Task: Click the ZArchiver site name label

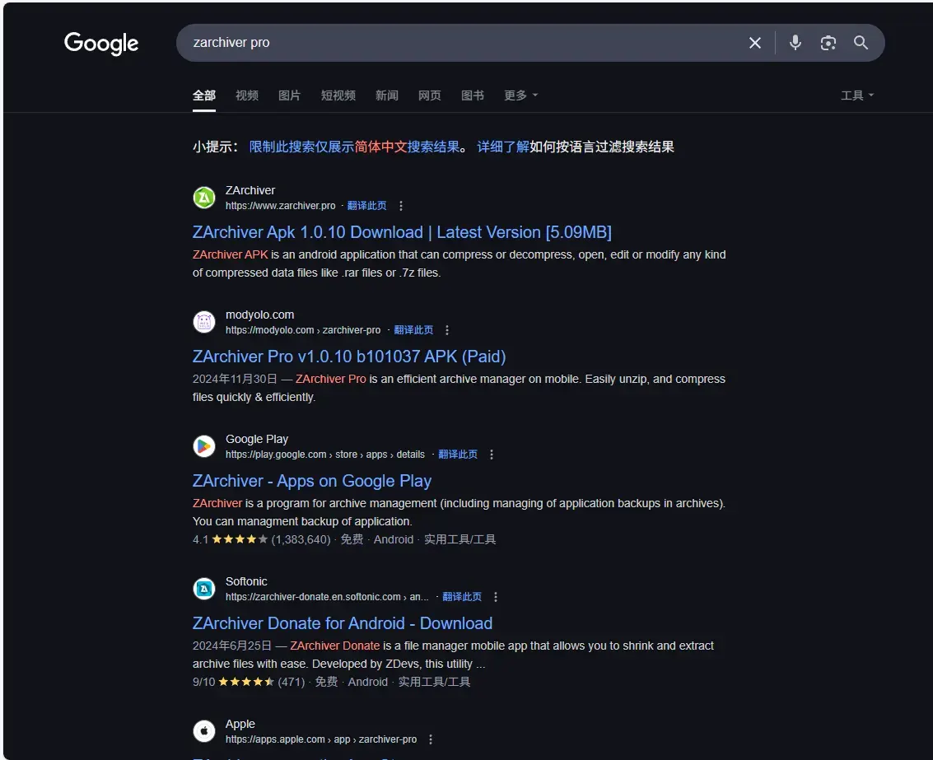Action: pyautogui.click(x=250, y=190)
